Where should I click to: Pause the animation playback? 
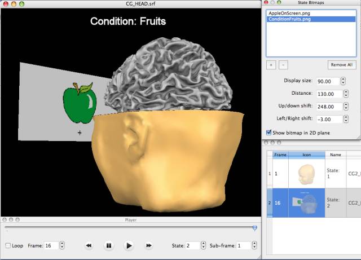pos(108,245)
